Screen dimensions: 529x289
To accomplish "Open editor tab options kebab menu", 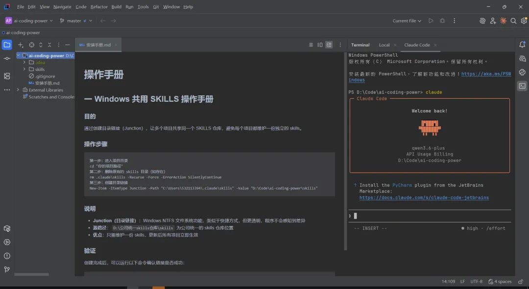I will click(340, 45).
